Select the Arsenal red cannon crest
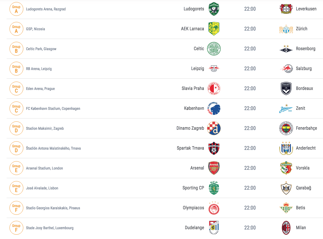This screenshot has width=323, height=239. [214, 168]
